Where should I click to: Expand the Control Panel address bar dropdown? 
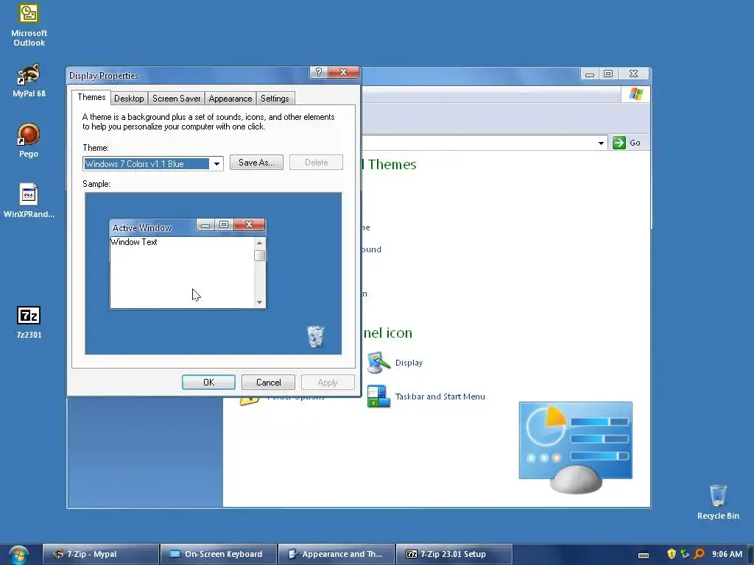(x=601, y=143)
